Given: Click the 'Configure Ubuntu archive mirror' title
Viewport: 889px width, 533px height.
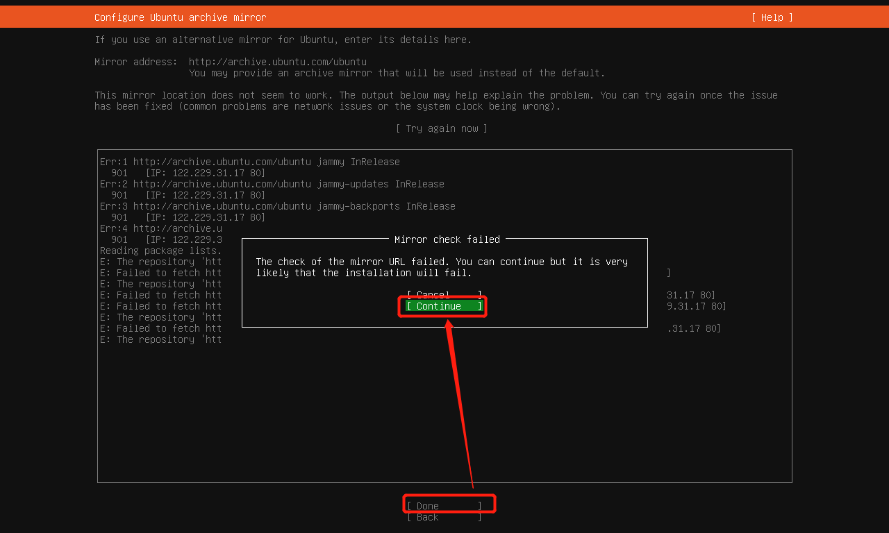Looking at the screenshot, I should tap(181, 17).
